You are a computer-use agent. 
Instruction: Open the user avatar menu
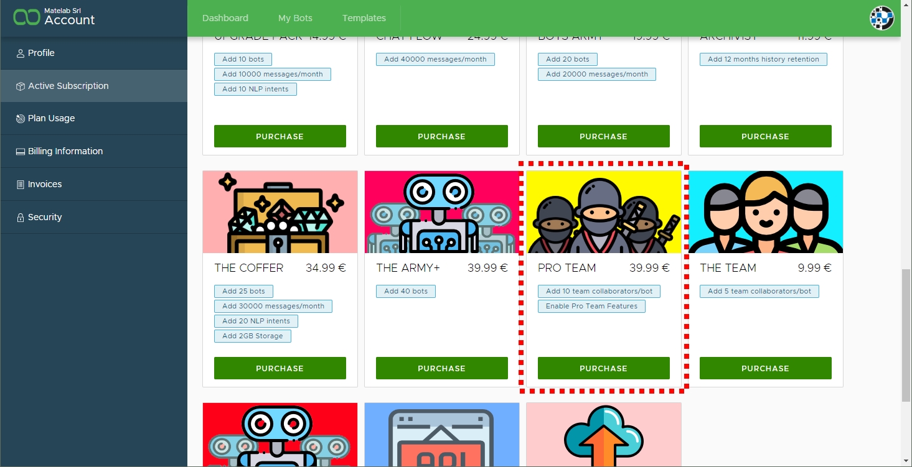[881, 18]
